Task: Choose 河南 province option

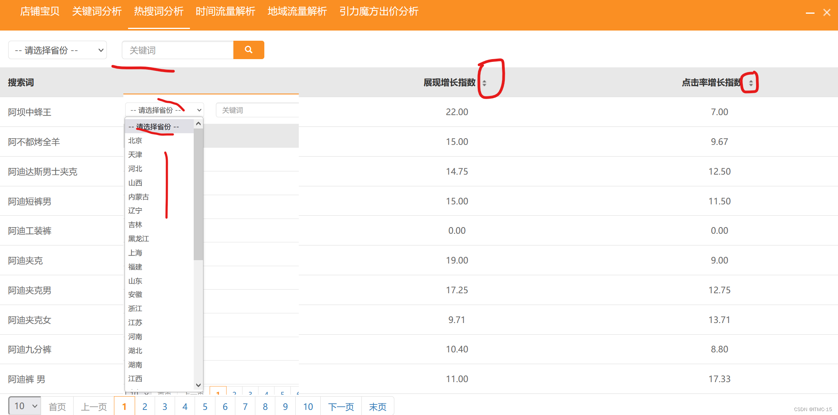Action: (135, 337)
